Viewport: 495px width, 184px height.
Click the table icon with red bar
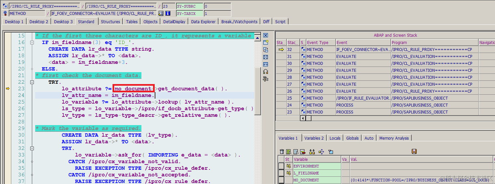[x=303, y=152]
